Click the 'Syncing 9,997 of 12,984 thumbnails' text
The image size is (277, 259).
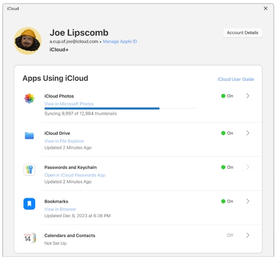point(81,114)
